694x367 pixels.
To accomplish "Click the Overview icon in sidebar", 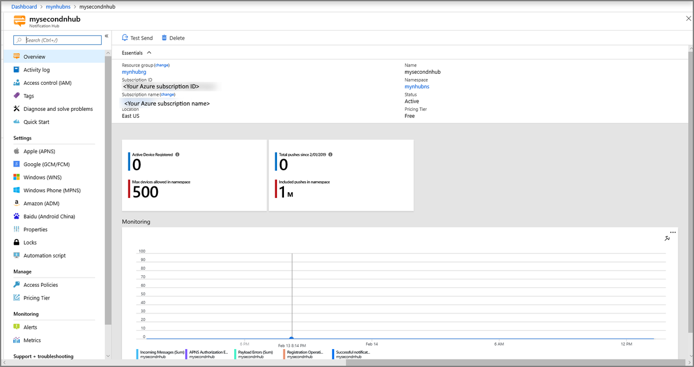I will tap(17, 57).
